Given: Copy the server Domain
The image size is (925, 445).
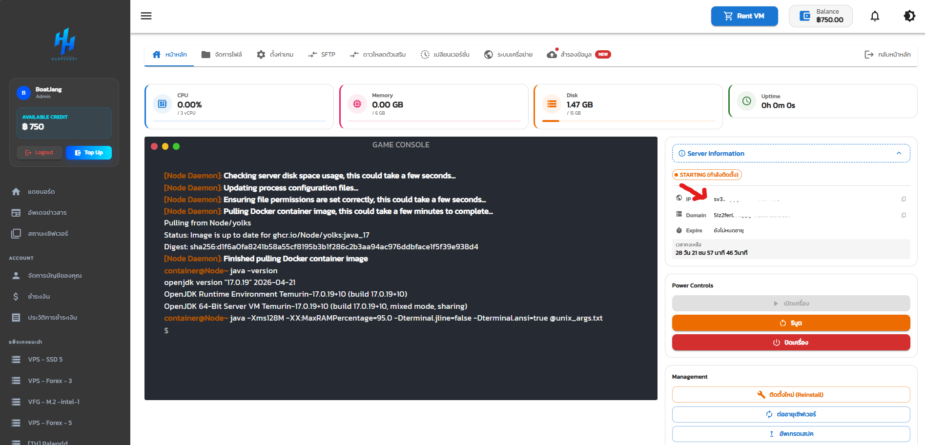Looking at the screenshot, I should (x=904, y=215).
